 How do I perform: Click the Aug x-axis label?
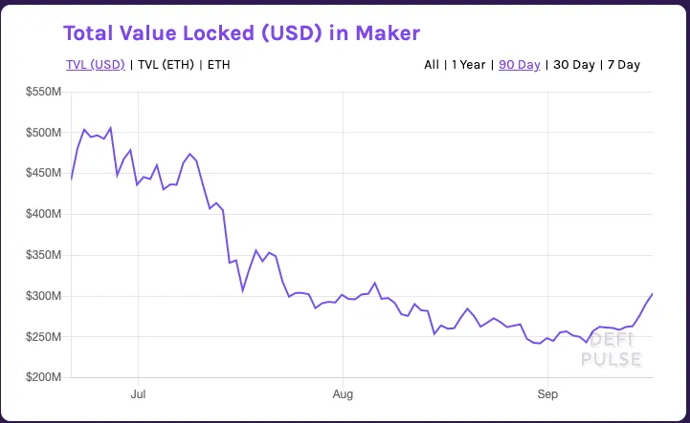pyautogui.click(x=343, y=394)
